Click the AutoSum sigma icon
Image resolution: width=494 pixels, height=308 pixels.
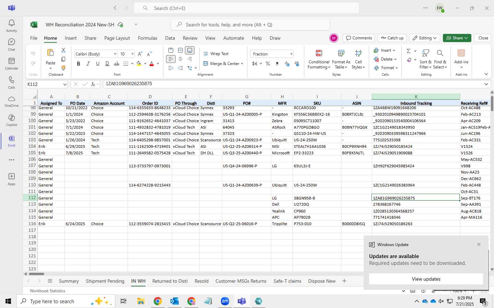[x=409, y=51]
